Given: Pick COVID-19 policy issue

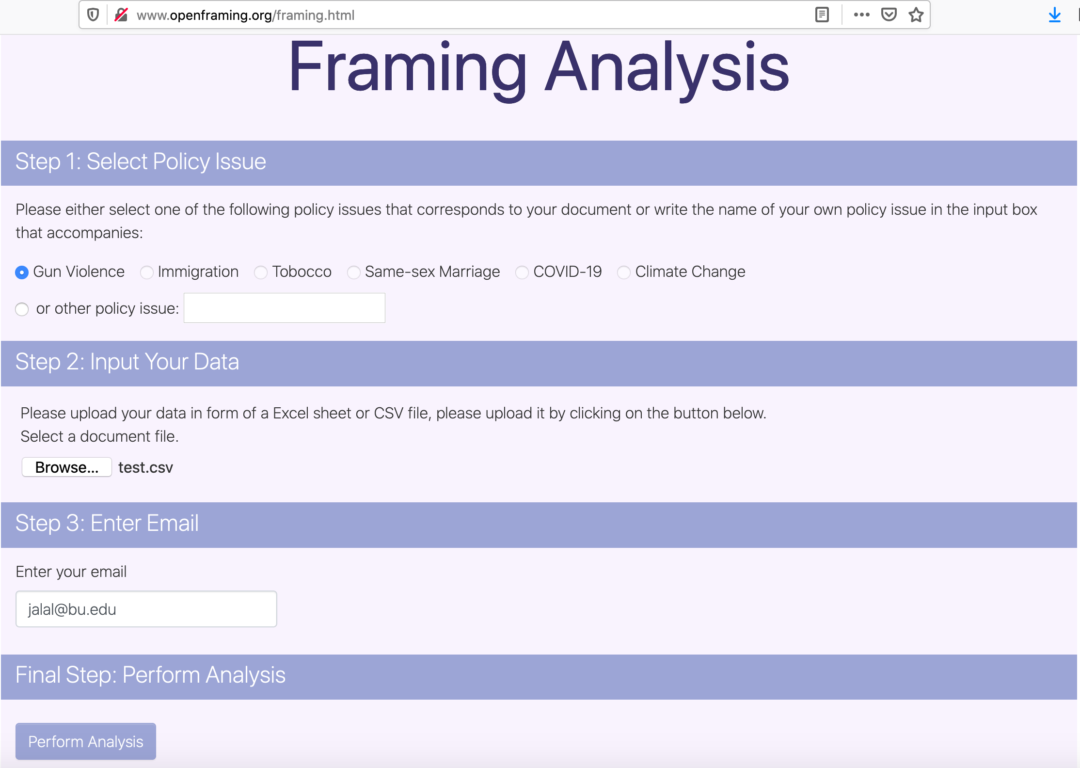Looking at the screenshot, I should point(522,272).
